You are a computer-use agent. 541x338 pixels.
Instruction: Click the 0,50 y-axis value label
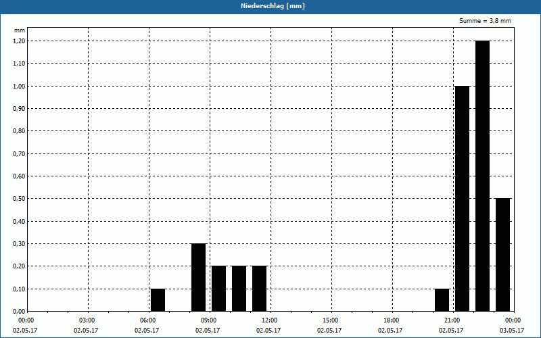click(19, 199)
